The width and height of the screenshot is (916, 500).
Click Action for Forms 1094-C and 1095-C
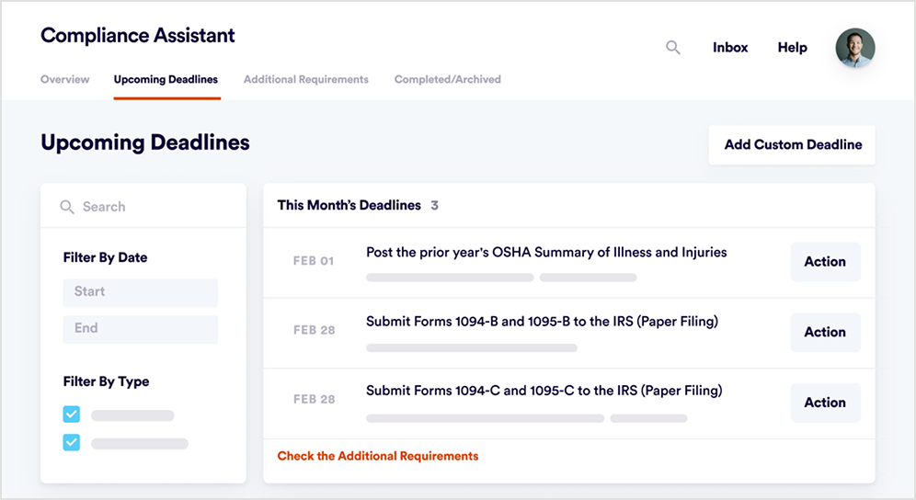826,403
